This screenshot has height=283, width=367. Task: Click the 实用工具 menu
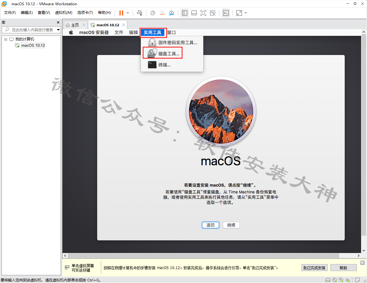click(153, 32)
